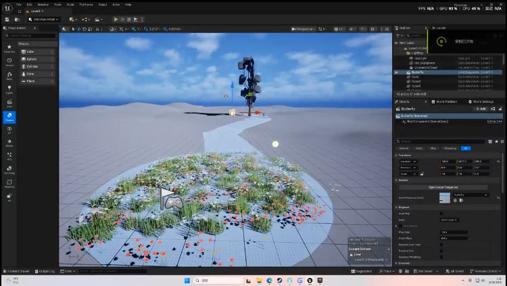Pick the Plane shape in Place Actors

[37, 81]
